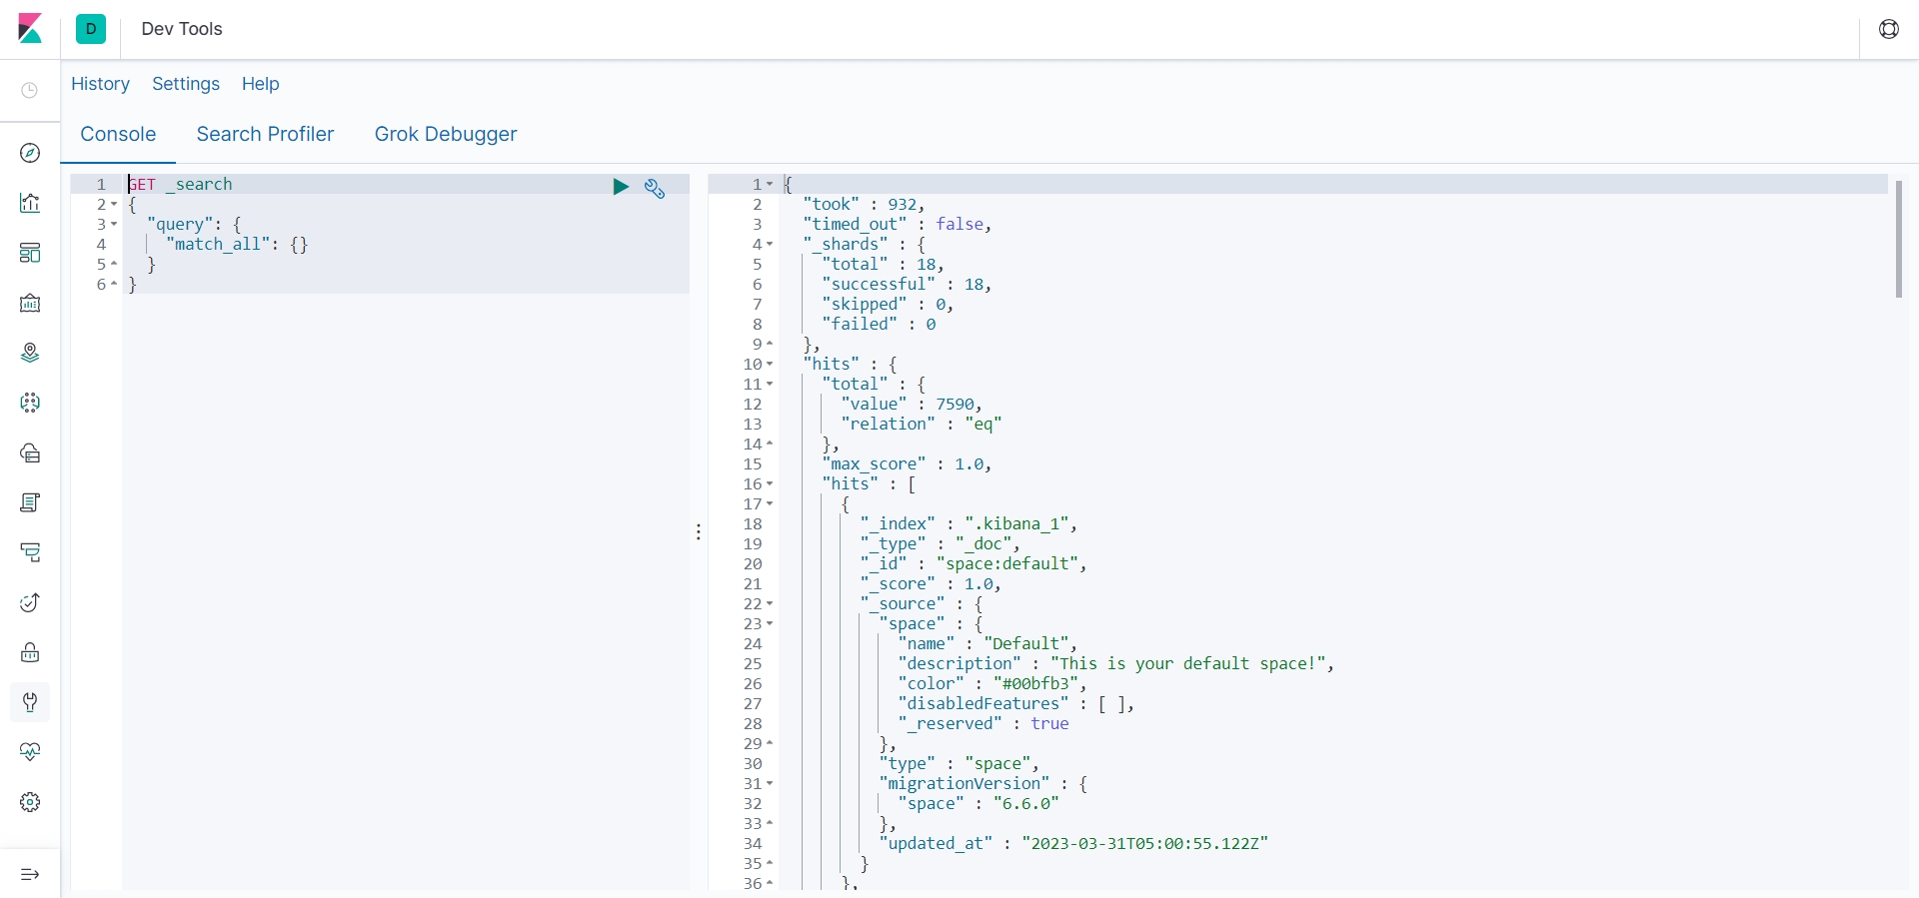Switch to the Search Profiler tab
This screenshot has height=898, width=1919.
click(x=265, y=134)
